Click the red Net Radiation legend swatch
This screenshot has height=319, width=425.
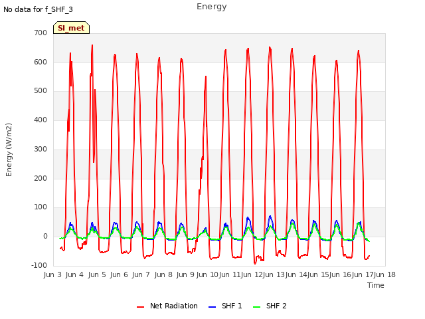(x=140, y=307)
